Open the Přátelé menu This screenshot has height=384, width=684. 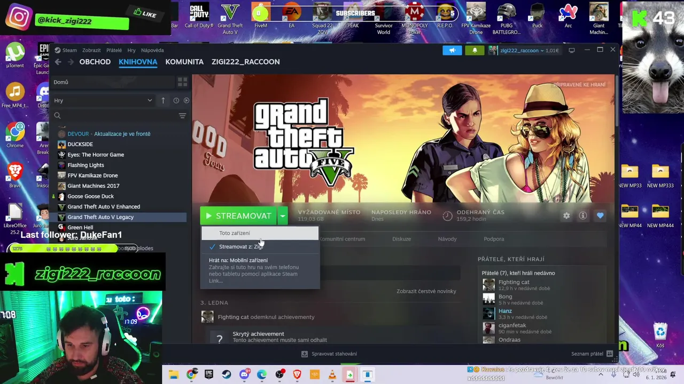coord(114,50)
